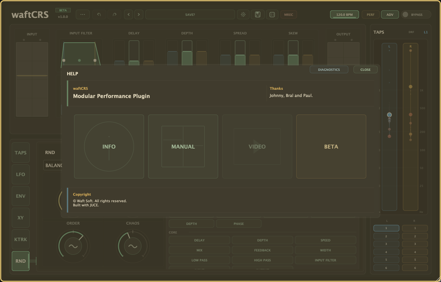Viewport: 441px width, 282px height.
Task: Click the floppy disk save icon
Action: pos(258,14)
